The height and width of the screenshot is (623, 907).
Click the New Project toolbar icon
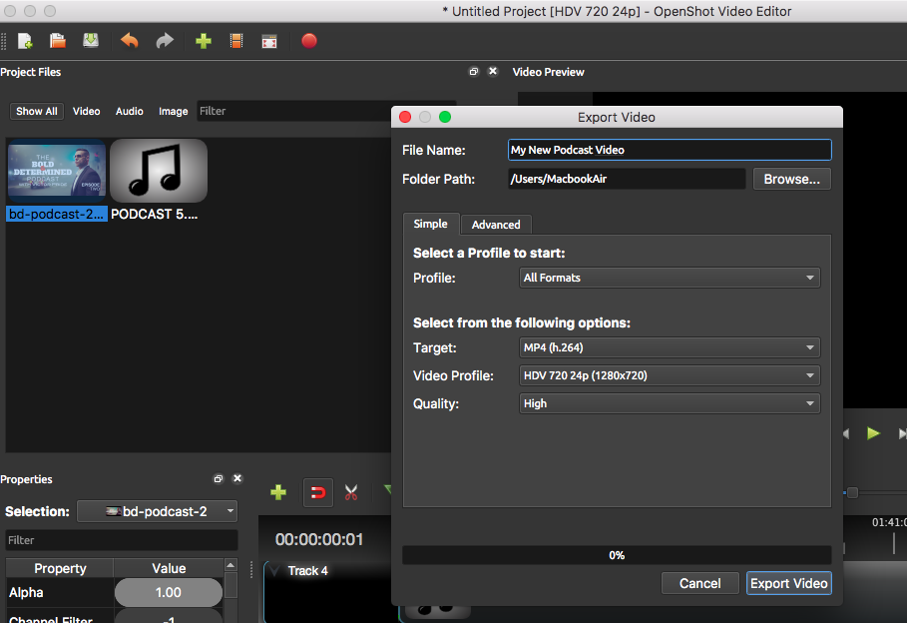pos(25,41)
